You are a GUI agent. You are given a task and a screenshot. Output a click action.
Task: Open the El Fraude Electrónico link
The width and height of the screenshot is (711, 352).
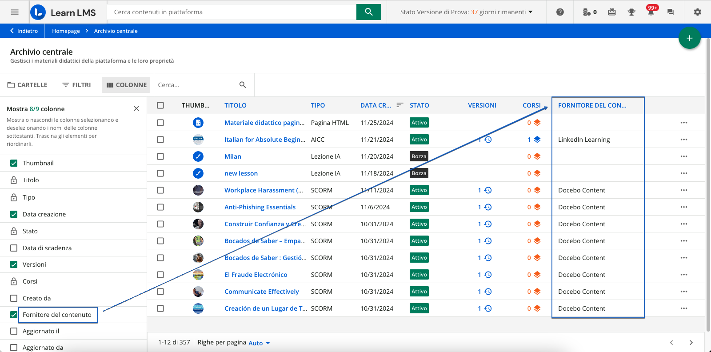click(256, 275)
